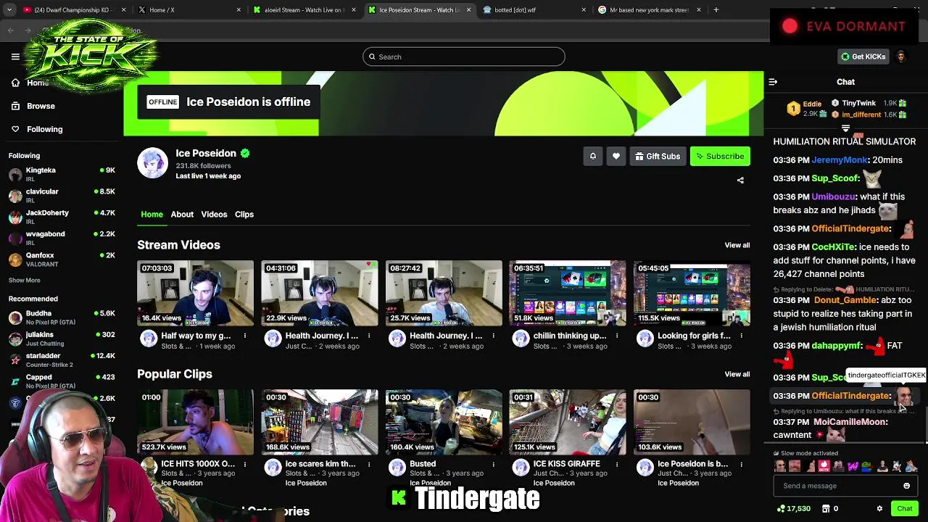
Task: Click the search magnifier icon
Action: click(372, 57)
